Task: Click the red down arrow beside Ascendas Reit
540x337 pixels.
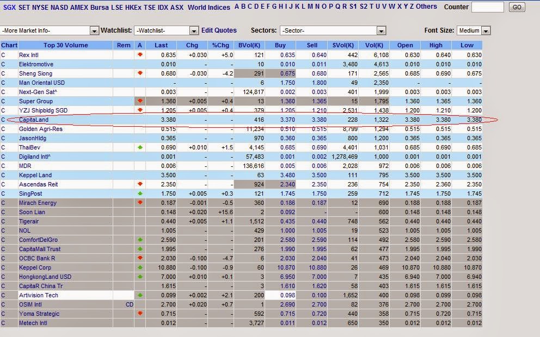Action: point(139,184)
